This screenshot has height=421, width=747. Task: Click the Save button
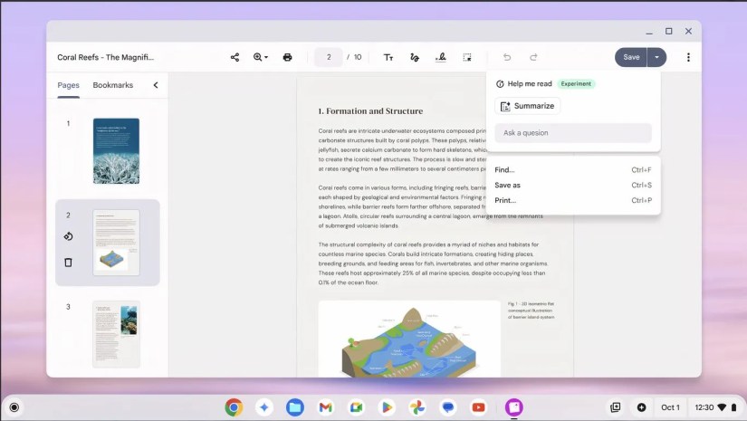point(631,57)
